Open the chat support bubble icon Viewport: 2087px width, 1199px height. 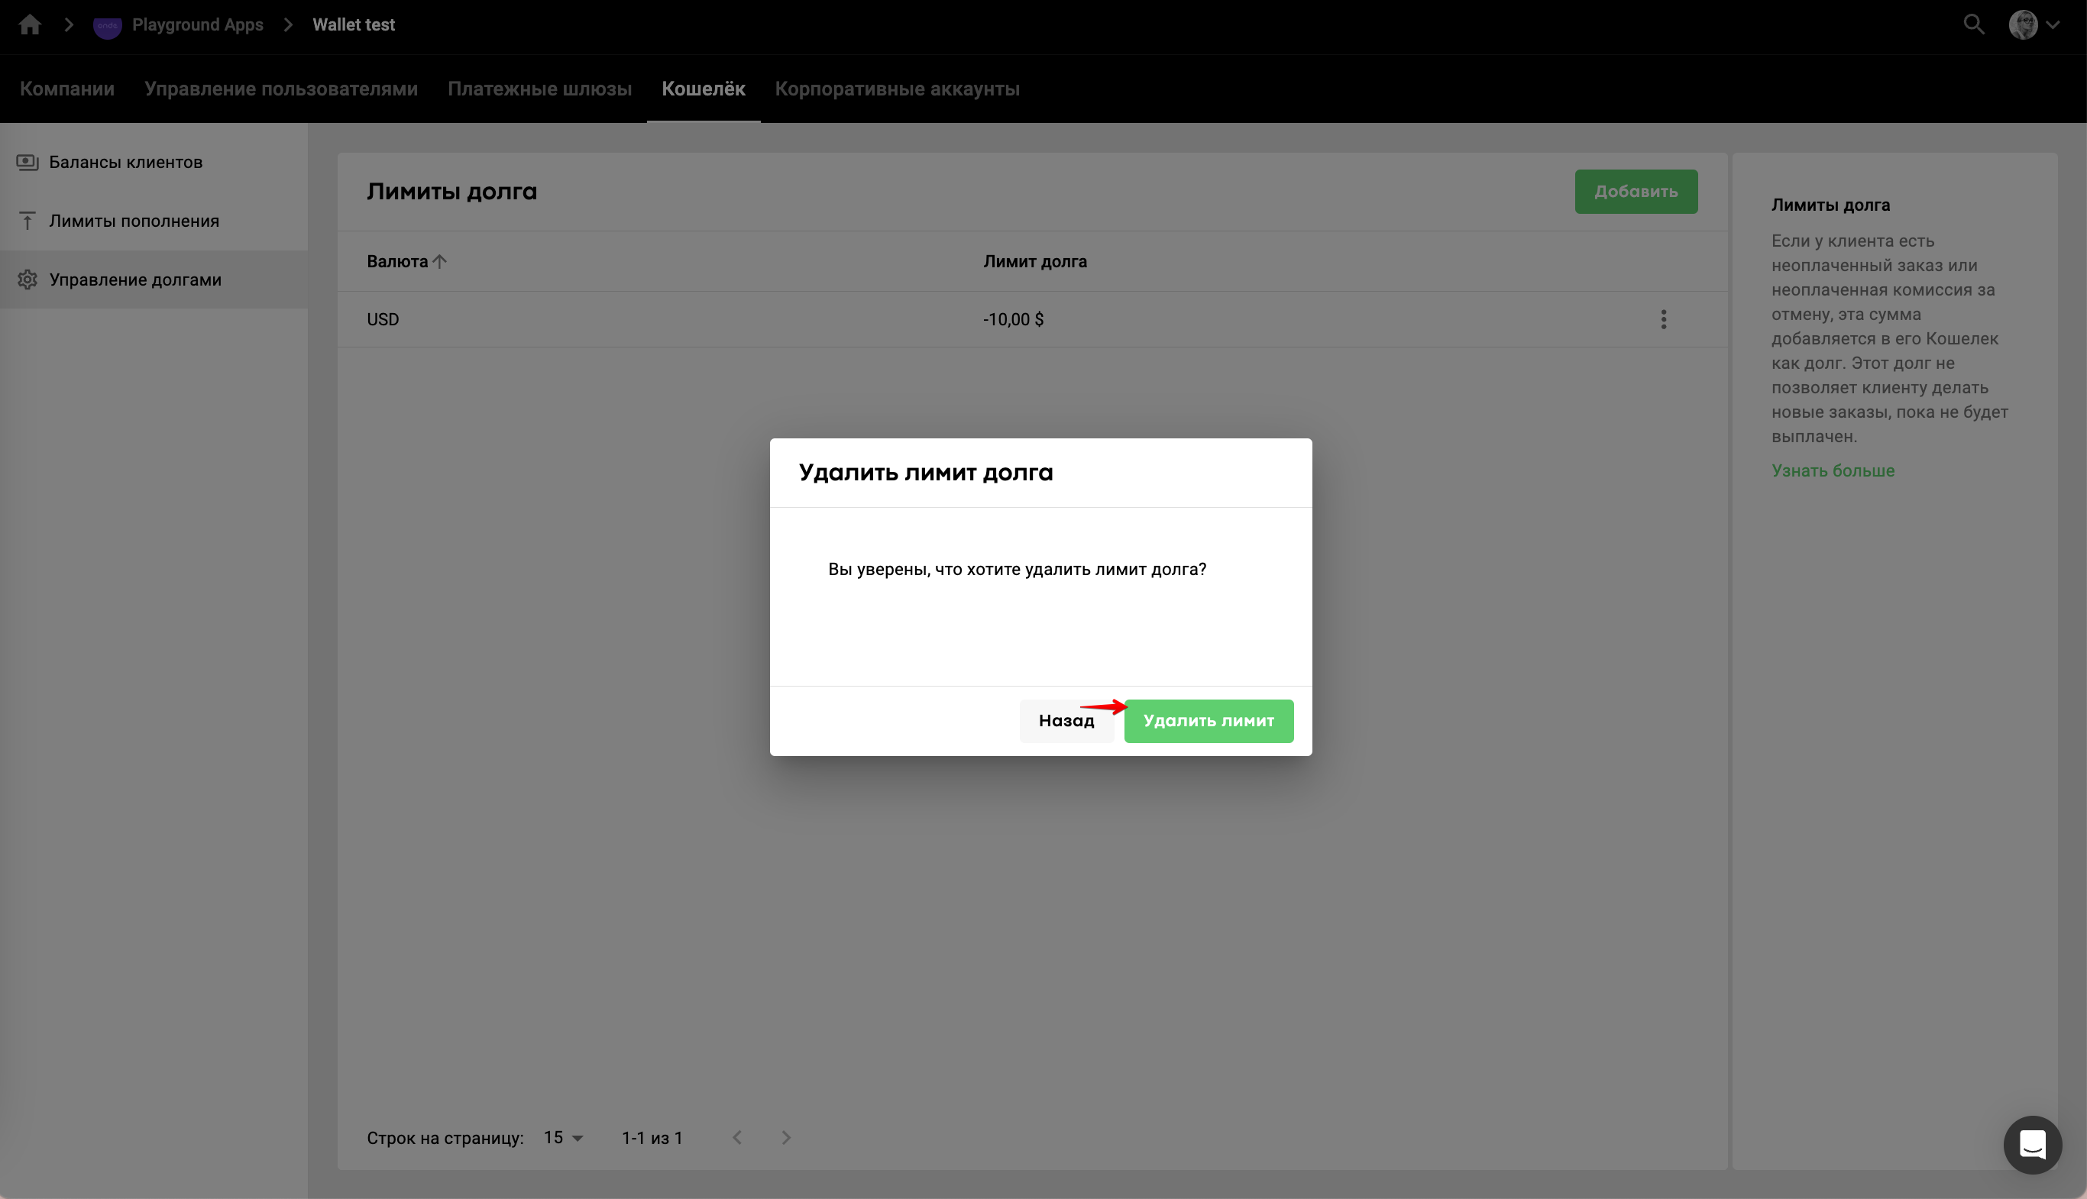pyautogui.click(x=2032, y=1144)
